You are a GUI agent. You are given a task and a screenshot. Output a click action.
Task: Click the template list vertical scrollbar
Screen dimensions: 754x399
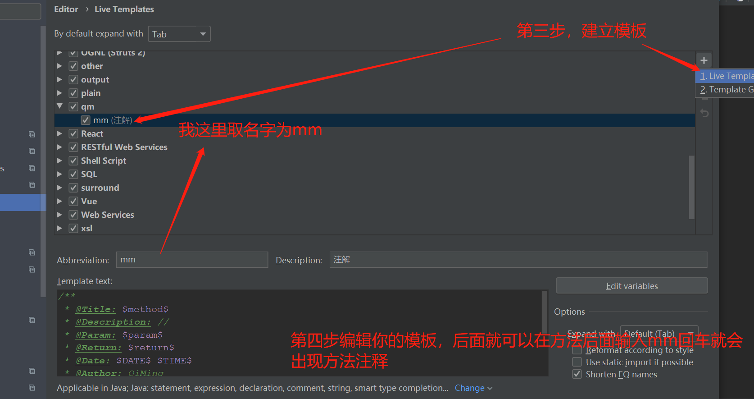pos(691,187)
